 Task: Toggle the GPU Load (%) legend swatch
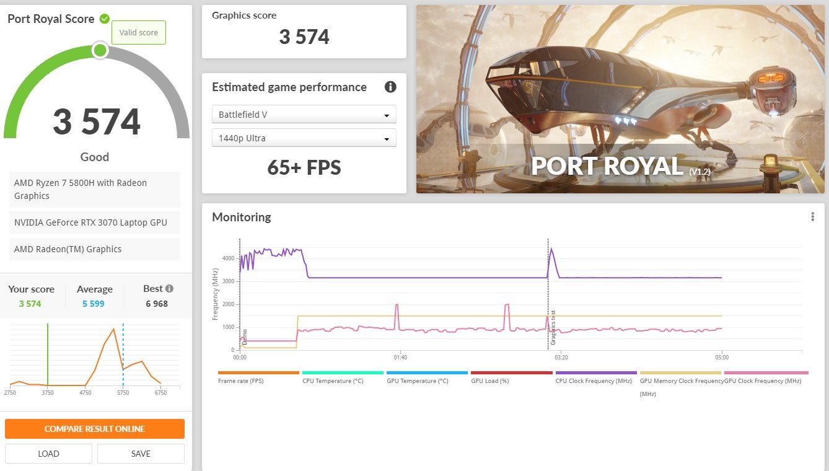click(x=511, y=373)
